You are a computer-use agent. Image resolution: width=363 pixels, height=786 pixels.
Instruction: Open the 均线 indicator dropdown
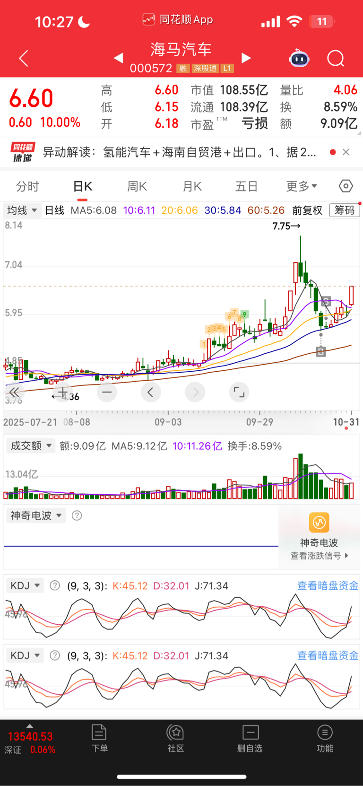point(22,210)
